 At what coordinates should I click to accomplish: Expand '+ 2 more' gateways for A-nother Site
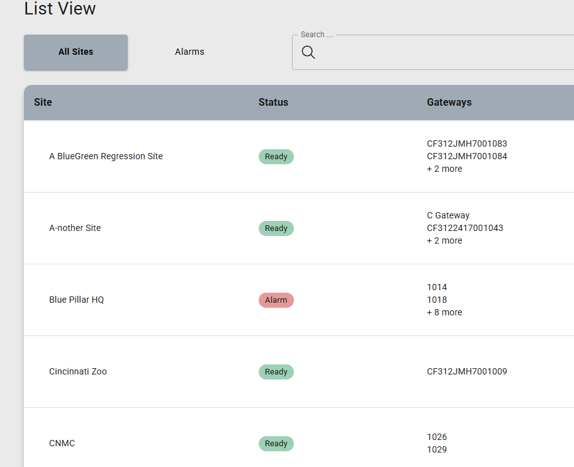point(444,240)
